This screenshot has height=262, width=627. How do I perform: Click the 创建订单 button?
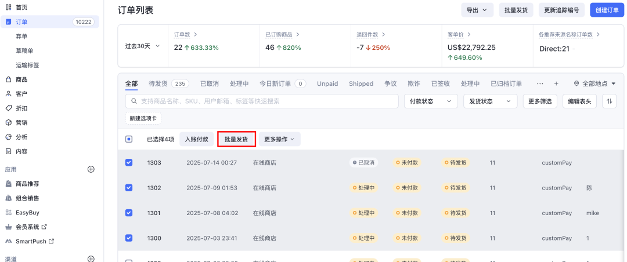click(607, 10)
